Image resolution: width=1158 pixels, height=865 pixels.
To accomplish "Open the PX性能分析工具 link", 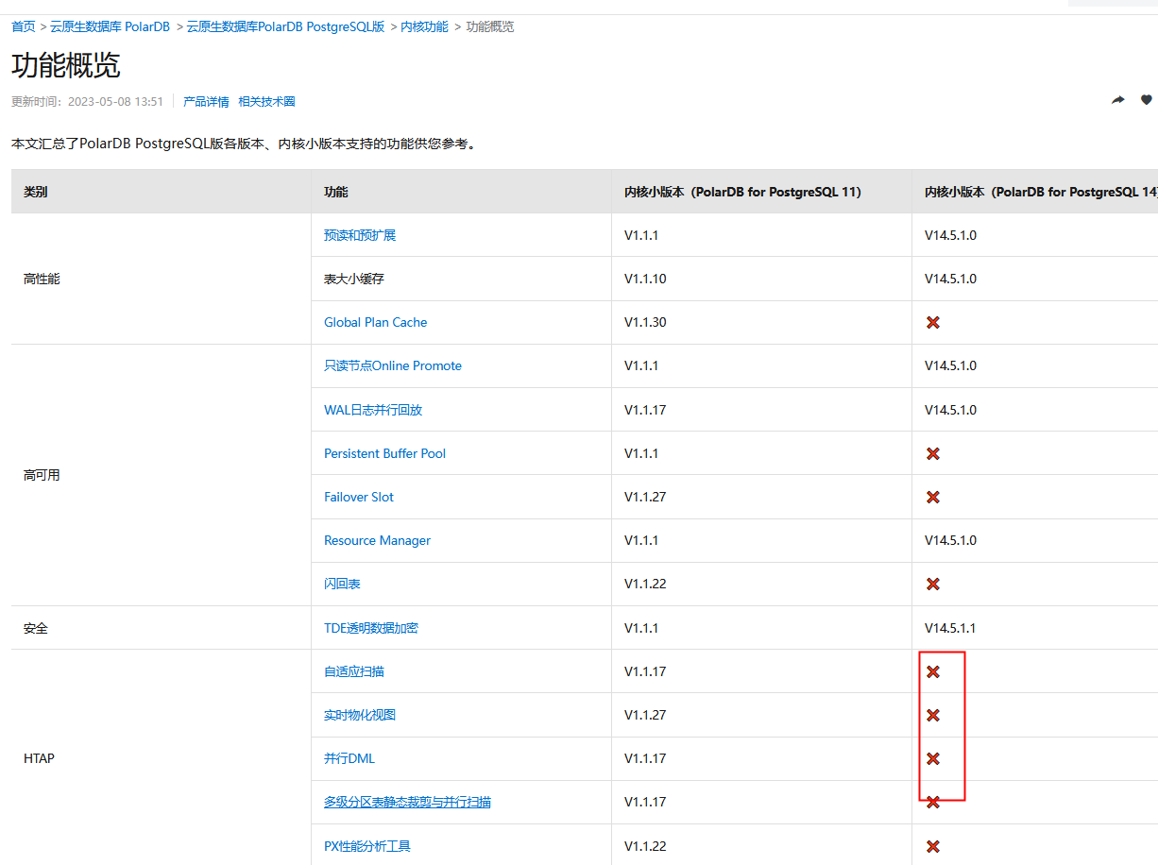I will (367, 846).
